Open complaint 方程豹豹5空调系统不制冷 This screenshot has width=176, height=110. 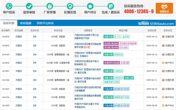[x=86, y=63]
